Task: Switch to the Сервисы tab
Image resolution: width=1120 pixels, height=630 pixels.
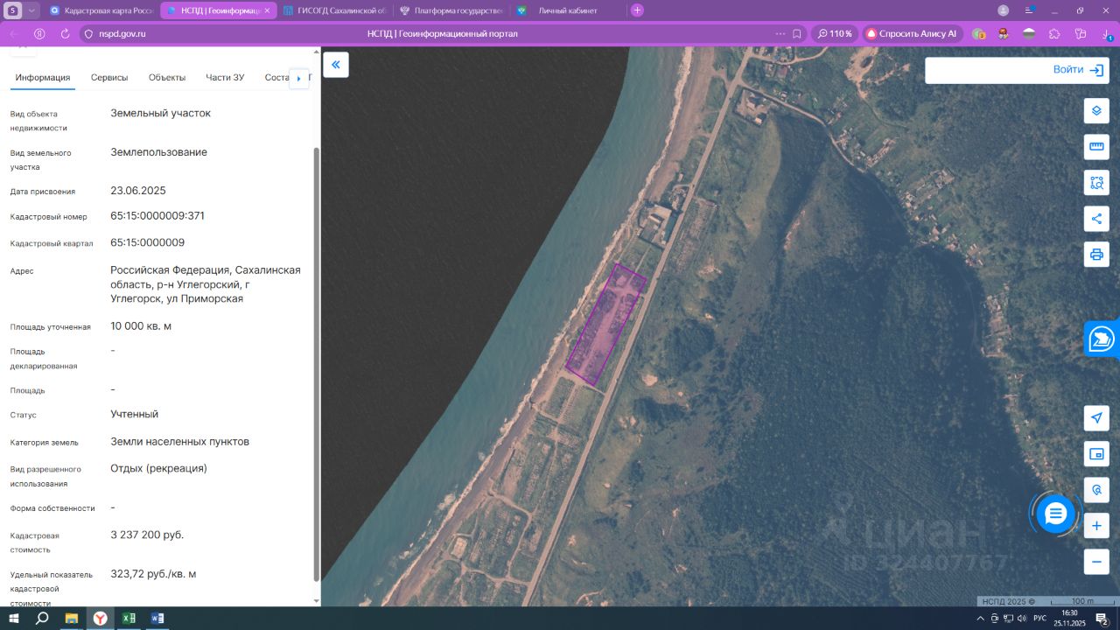Action: coord(109,78)
